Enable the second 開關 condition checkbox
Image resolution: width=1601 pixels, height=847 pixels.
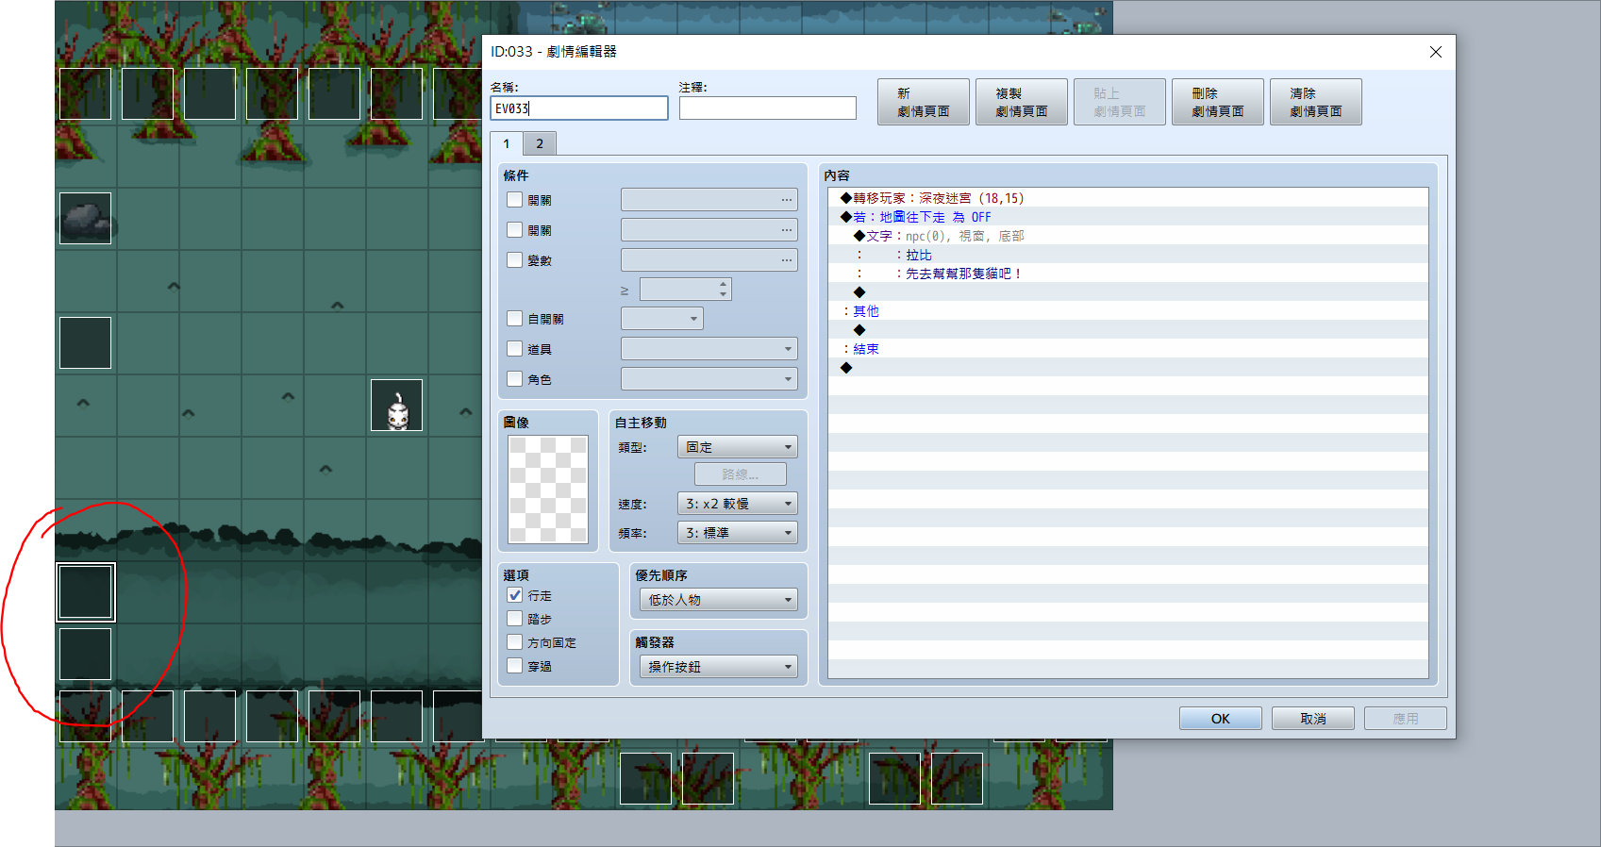(x=515, y=230)
